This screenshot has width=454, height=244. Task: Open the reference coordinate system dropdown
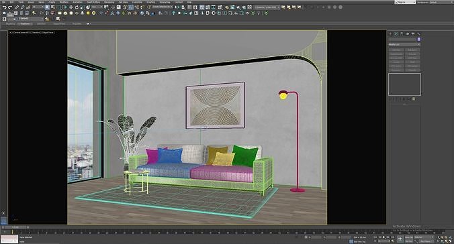tap(97, 7)
